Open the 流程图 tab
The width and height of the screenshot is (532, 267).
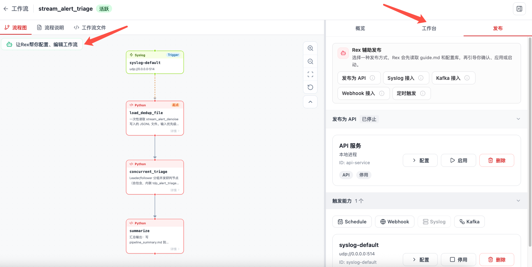(16, 27)
